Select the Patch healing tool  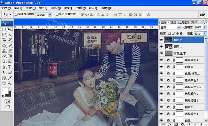(x=4, y=46)
